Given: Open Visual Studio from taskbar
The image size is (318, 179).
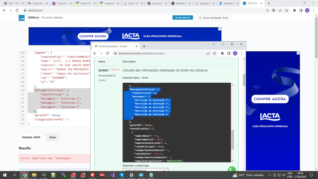Looking at the screenshot, I should 112,175.
